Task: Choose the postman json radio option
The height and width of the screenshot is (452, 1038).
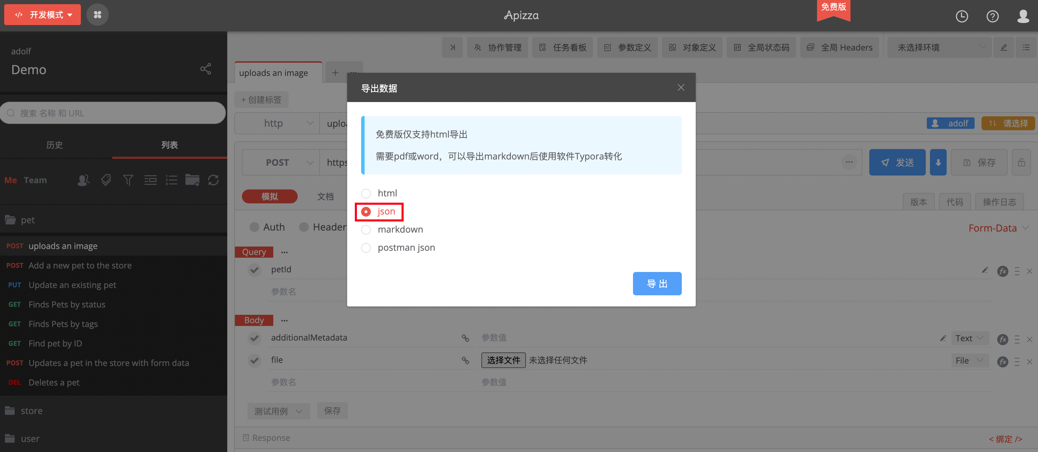Action: (366, 248)
